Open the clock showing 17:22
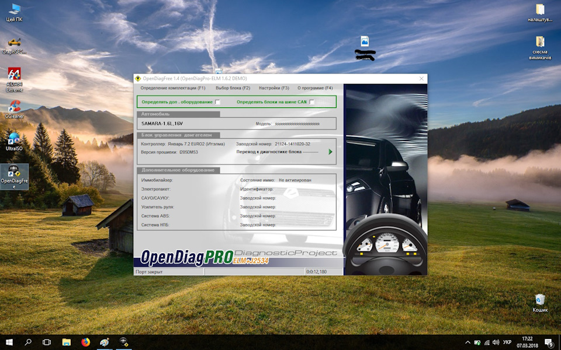The height and width of the screenshot is (350, 561). tap(527, 342)
